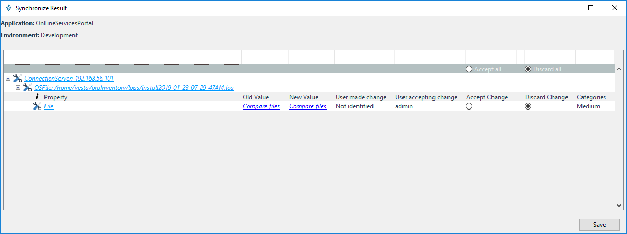Collapse the ConnectionServer tree node
This screenshot has width=627, height=234.
tap(8, 79)
